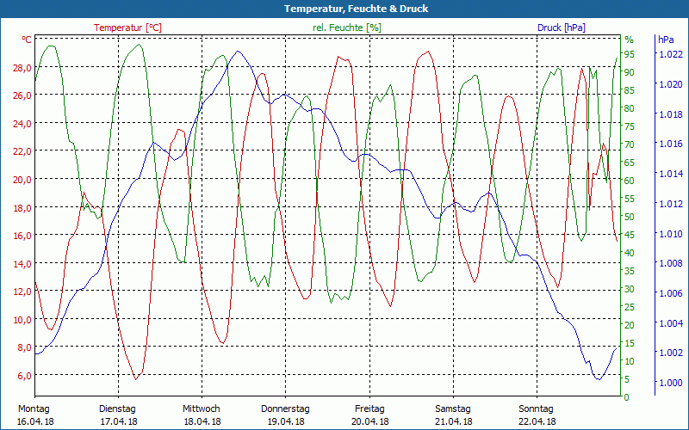
Task: Click the '19.04.18' date label
Action: [x=286, y=421]
